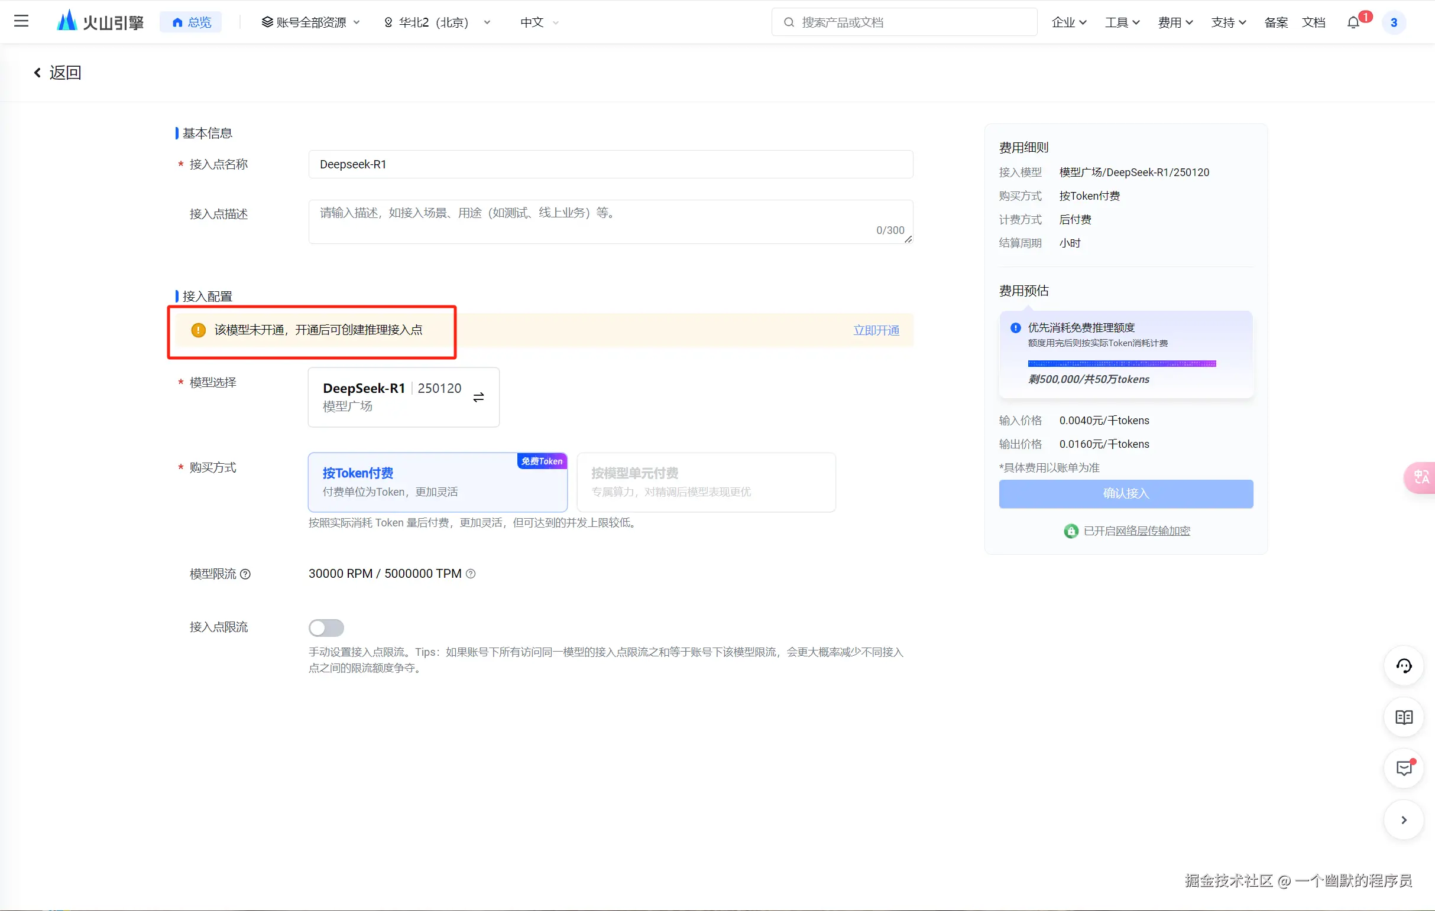Select 按模型单元付费 purchase option
1435x911 pixels.
click(705, 482)
